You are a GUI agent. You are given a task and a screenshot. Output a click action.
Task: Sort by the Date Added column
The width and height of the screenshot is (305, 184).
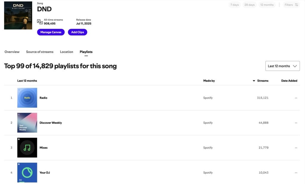(x=289, y=81)
